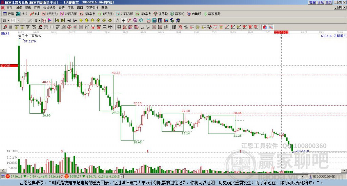This screenshot has height=186, width=347.
Task: Click the horizontal scrollbar left arrow
Action: pyautogui.click(x=122, y=176)
